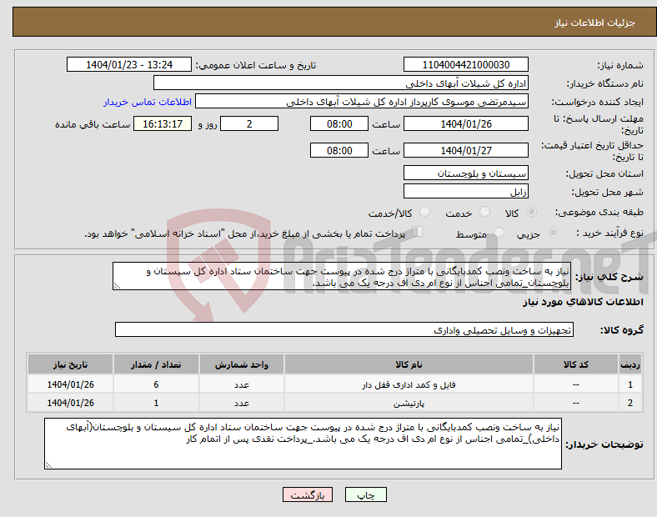Click row number 1 cell
This screenshot has width=657, height=517.
(x=630, y=384)
